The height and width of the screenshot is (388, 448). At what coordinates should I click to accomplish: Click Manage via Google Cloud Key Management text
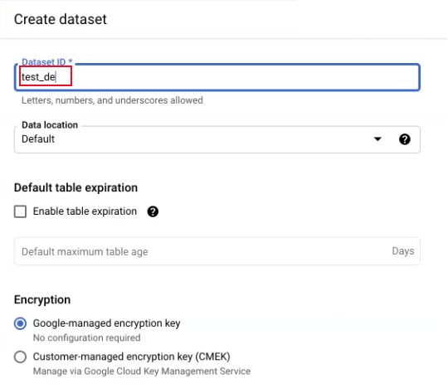click(x=142, y=371)
